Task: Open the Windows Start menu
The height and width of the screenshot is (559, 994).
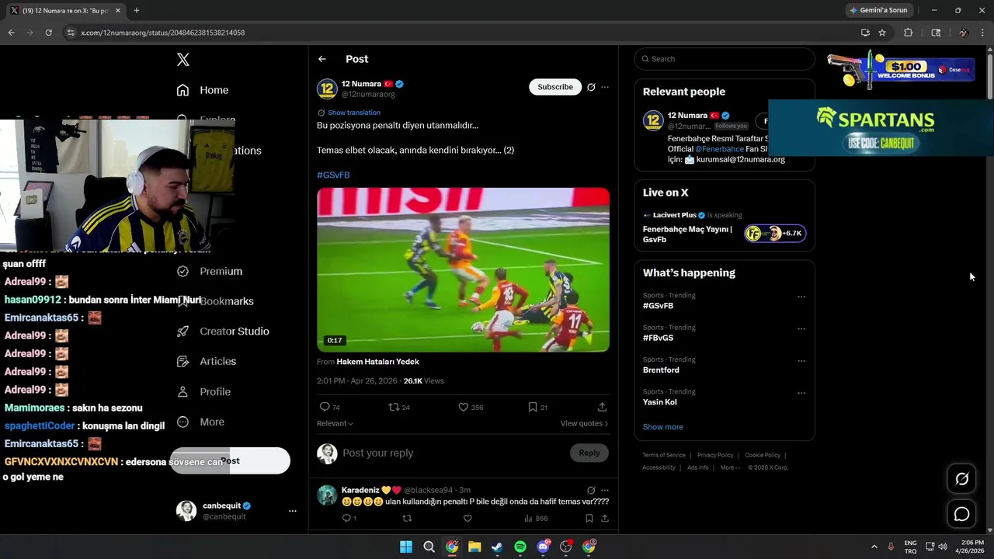Action: (406, 547)
